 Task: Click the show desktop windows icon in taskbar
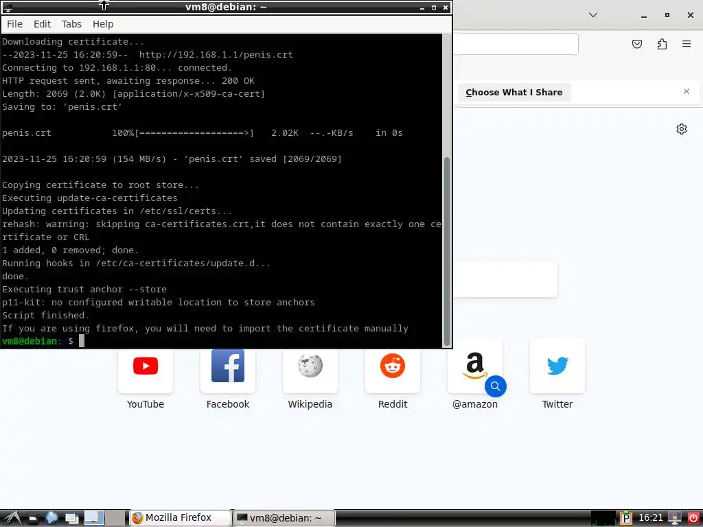click(x=71, y=519)
